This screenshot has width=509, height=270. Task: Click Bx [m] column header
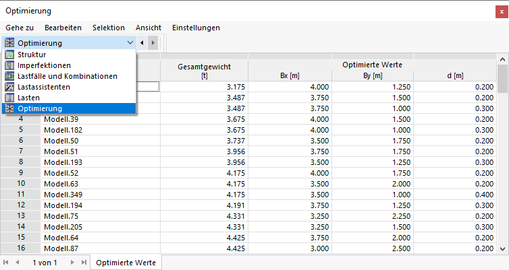point(290,76)
